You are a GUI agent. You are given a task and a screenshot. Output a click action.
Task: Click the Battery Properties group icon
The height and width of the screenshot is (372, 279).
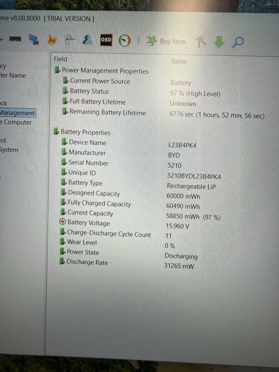coord(56,131)
